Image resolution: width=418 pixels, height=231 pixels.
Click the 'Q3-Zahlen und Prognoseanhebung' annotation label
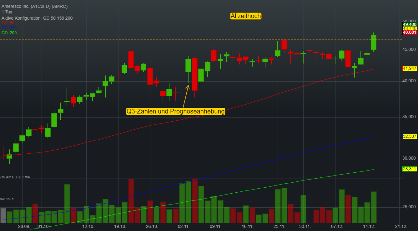176,111
